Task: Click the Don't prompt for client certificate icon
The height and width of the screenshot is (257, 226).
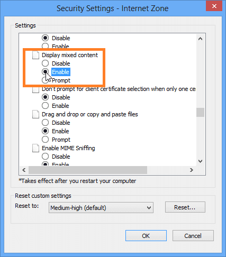Action: click(x=35, y=89)
